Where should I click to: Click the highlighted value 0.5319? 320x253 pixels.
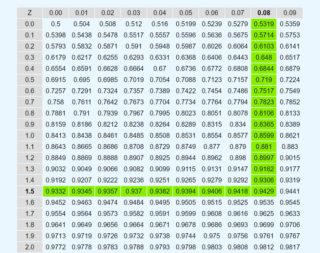click(264, 24)
